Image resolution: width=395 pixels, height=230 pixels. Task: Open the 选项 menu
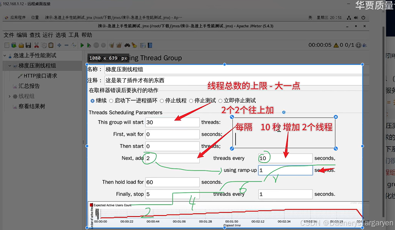point(61,35)
